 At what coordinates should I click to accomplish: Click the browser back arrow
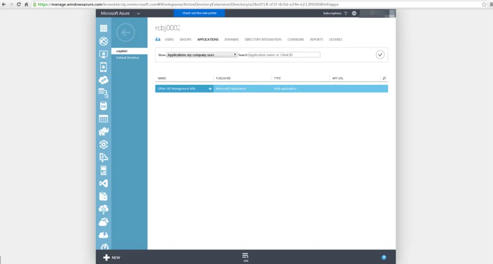pos(4,4)
